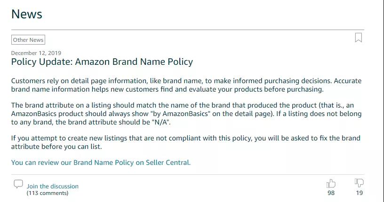Give the article a thumbs up
Viewport: 384px width, 202px height.
331,183
